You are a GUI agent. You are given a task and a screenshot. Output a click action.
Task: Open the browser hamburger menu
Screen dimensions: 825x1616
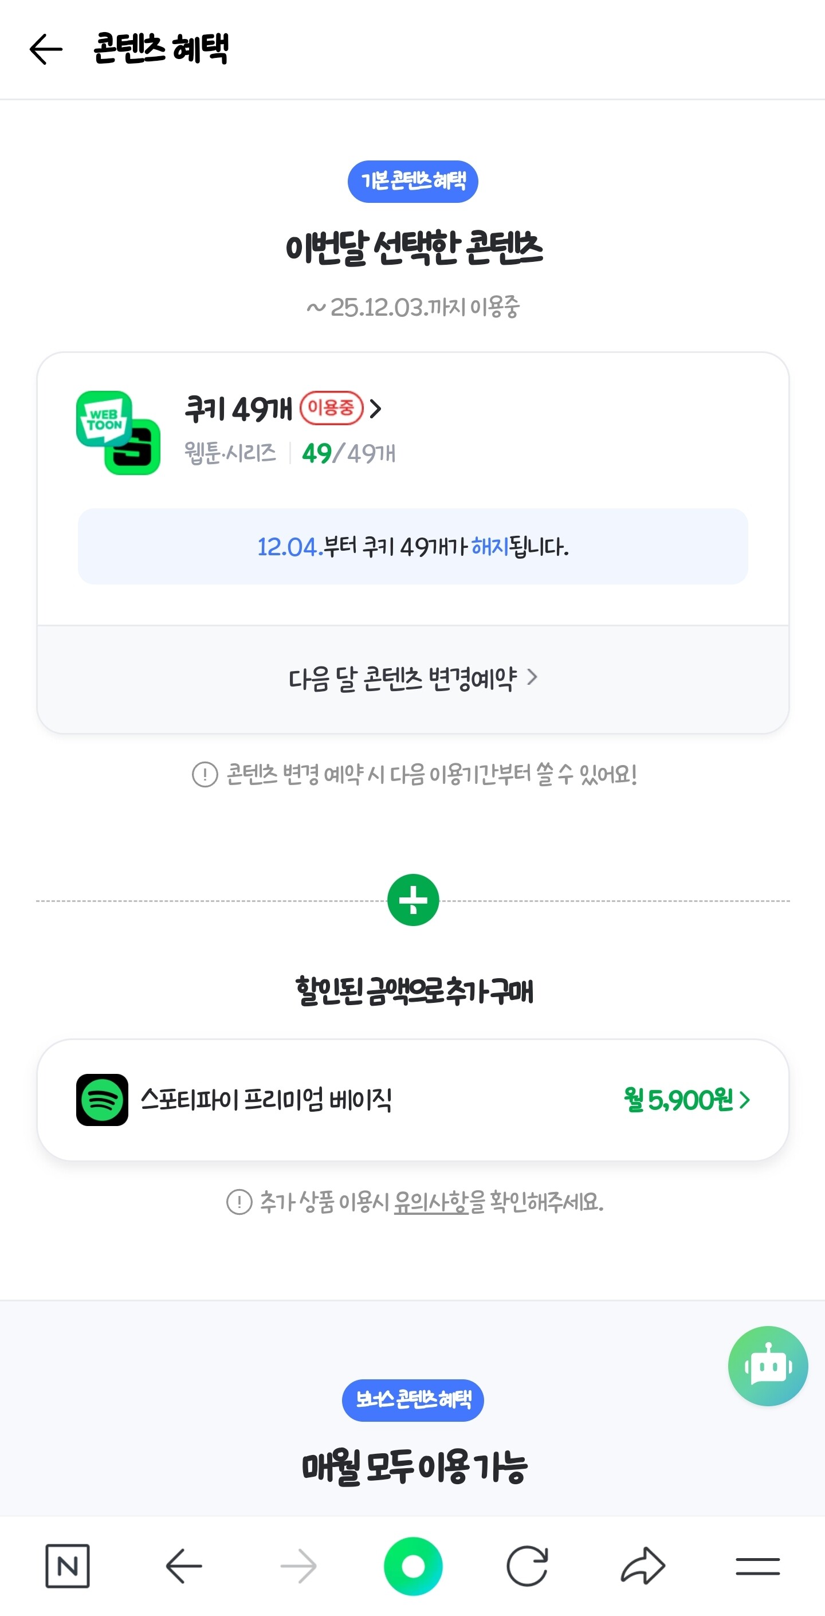(757, 1566)
